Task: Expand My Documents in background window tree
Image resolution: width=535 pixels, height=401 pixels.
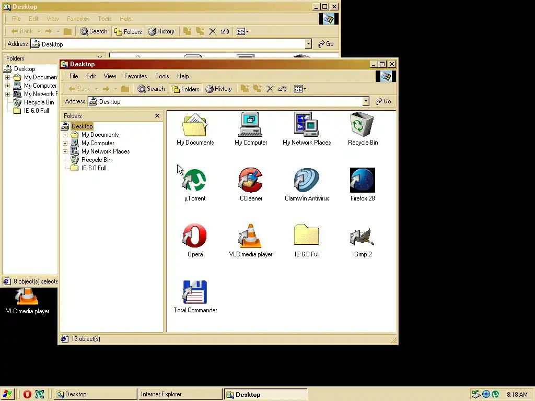Action: [7, 77]
